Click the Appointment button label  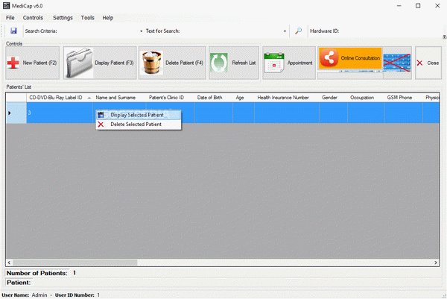pos(300,63)
